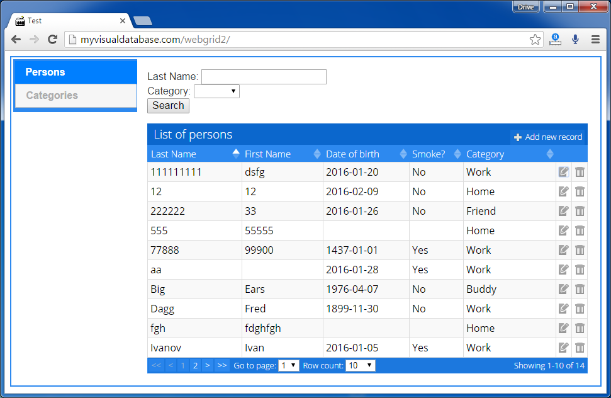Viewport: 611px width, 398px height.
Task: Edit the Dagg Fred record
Action: click(x=563, y=309)
